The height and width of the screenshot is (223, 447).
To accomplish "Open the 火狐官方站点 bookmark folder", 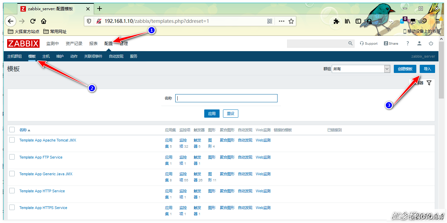I will (x=23, y=31).
